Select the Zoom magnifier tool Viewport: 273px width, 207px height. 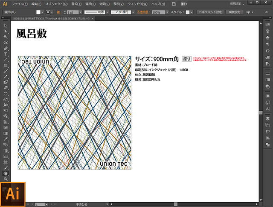tap(6, 179)
